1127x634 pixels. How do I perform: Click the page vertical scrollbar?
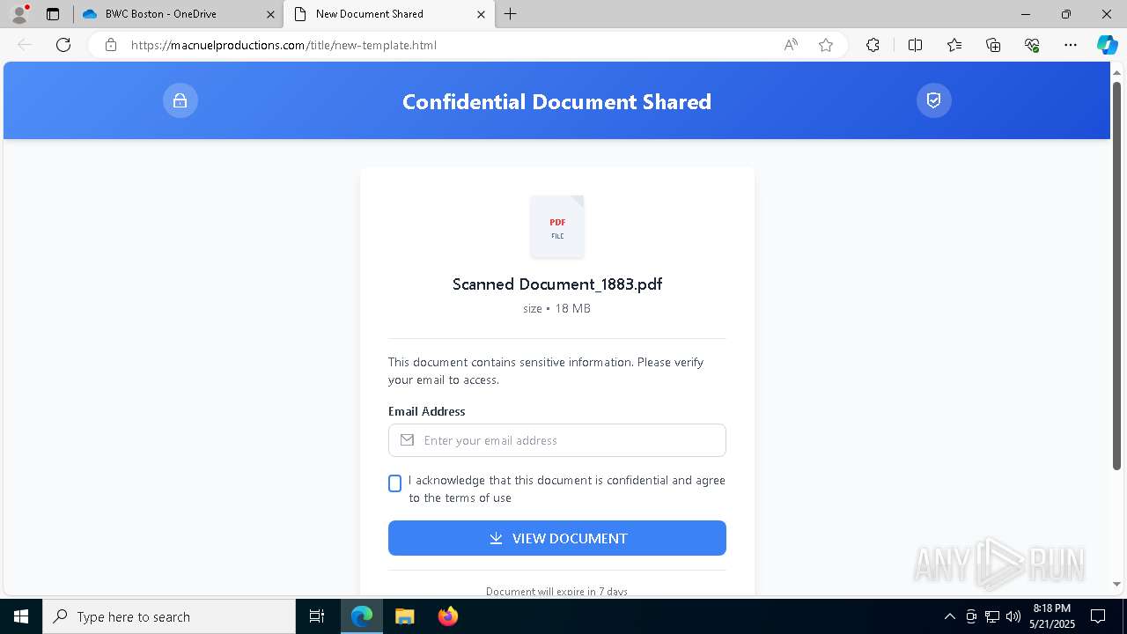tap(1117, 275)
